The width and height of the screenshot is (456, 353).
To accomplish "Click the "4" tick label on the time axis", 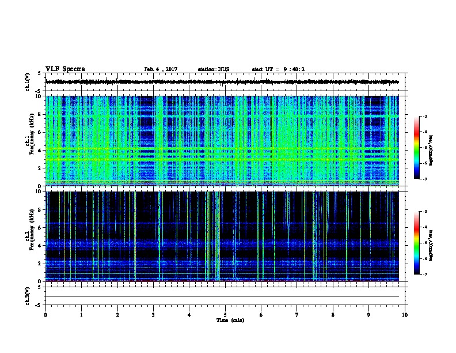I will tap(189, 315).
